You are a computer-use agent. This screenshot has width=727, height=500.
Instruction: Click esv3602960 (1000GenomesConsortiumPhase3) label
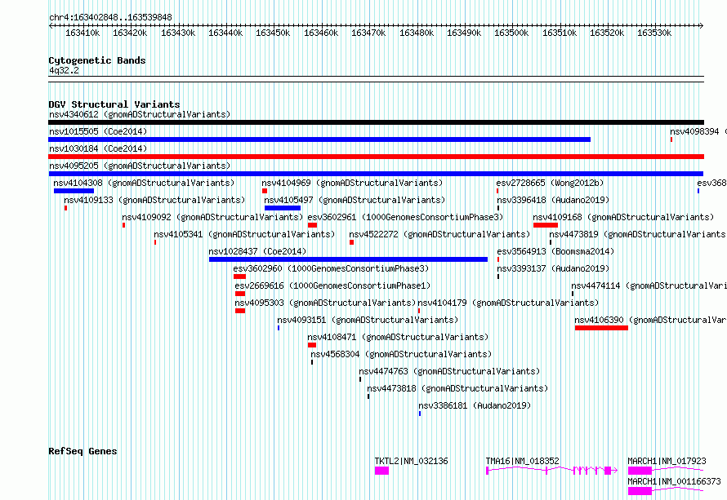[x=331, y=268]
